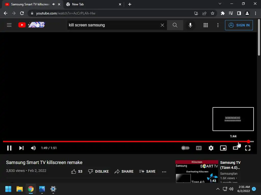The width and height of the screenshot is (261, 195).
Task: Click the red progress scrubber handle
Action: [x=248, y=141]
